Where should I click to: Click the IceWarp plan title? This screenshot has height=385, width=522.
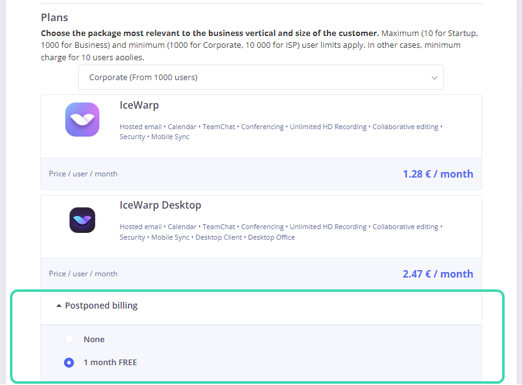(139, 105)
